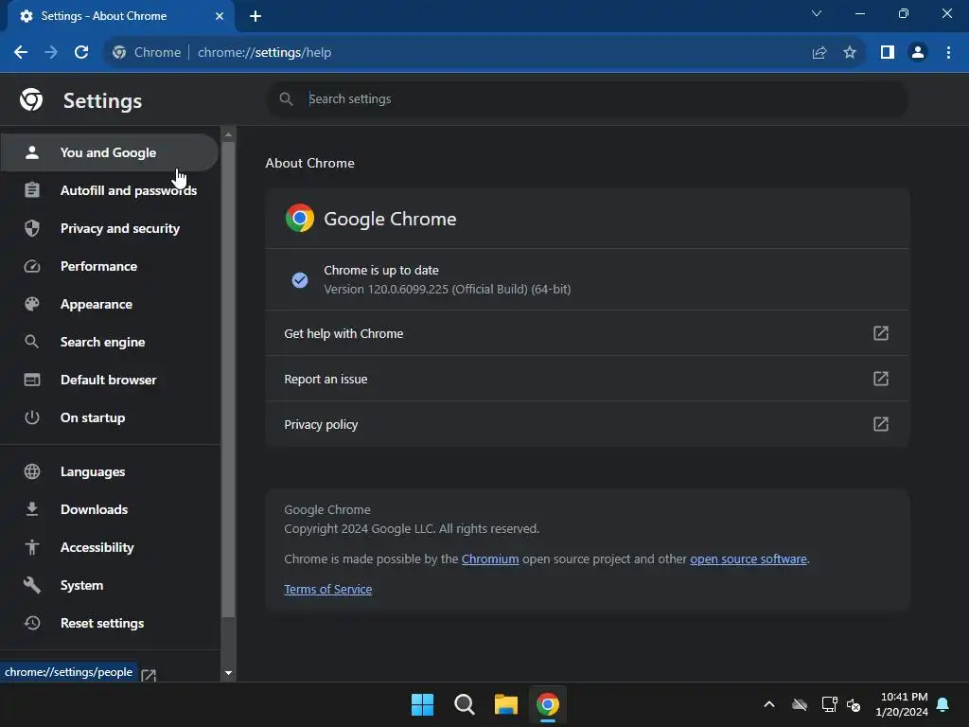Image resolution: width=969 pixels, height=727 pixels.
Task: Go to Accessibility settings
Action: [x=110, y=547]
